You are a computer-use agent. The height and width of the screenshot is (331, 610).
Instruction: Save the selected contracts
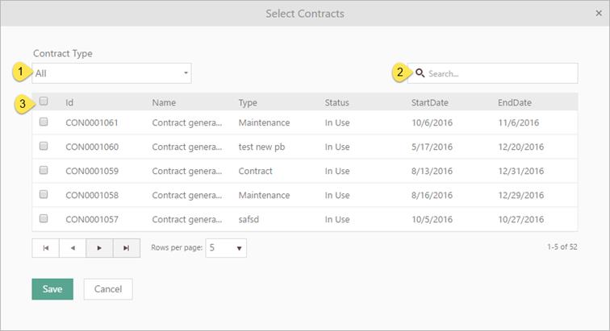pos(52,289)
